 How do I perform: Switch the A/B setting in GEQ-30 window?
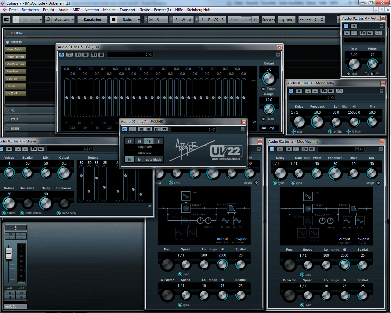(94, 55)
